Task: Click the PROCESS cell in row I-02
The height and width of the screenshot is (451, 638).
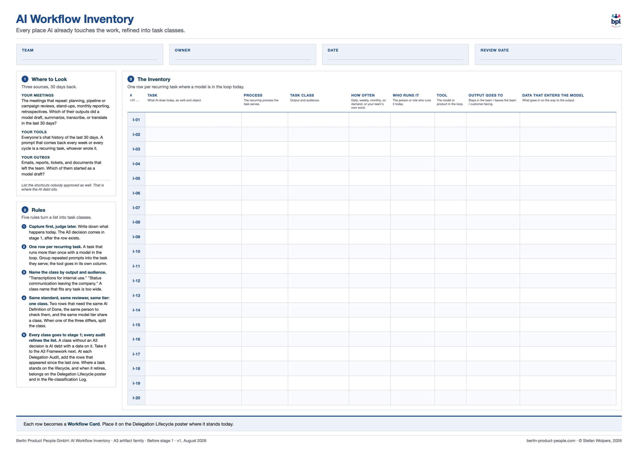Action: point(265,135)
